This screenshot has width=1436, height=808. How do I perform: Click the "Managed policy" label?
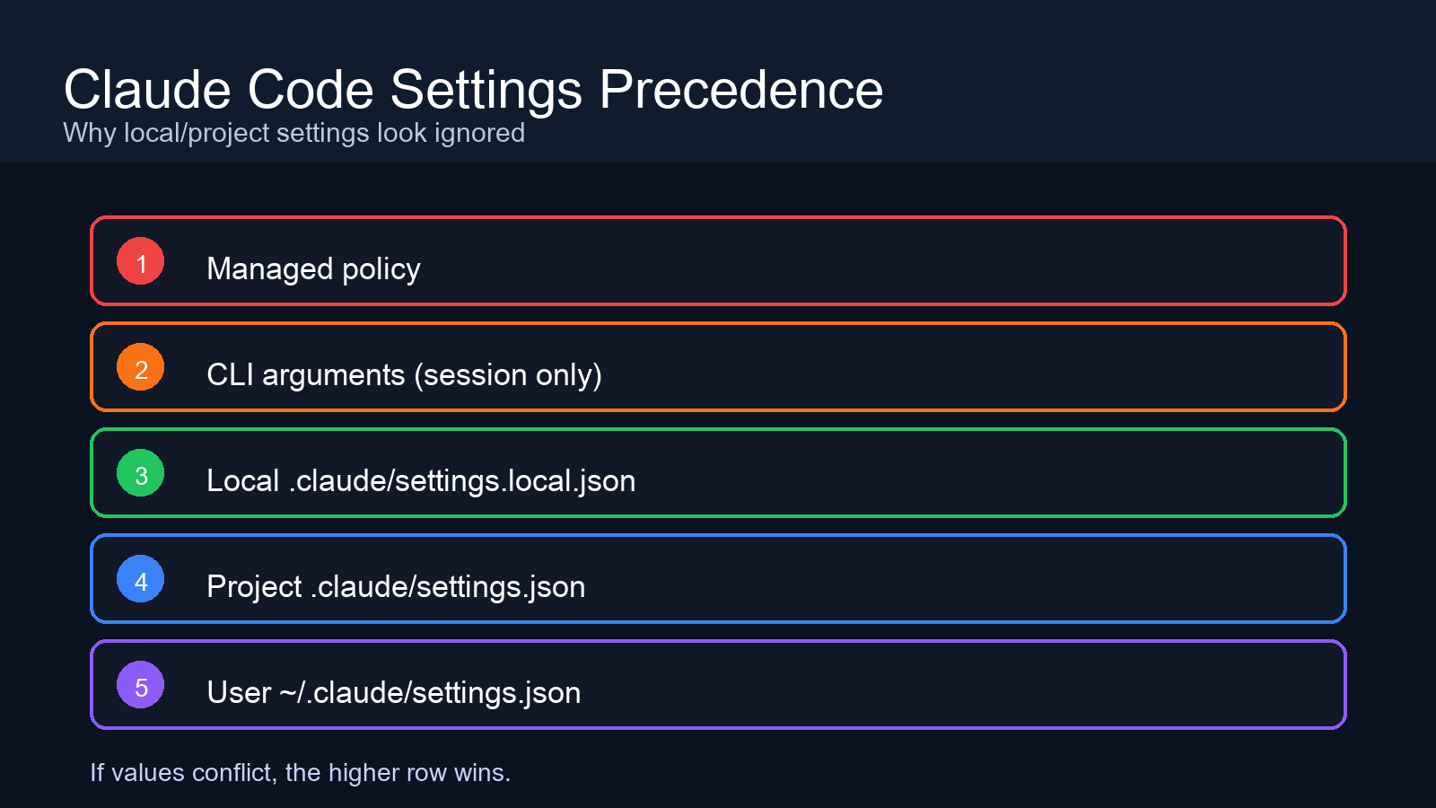tap(313, 268)
